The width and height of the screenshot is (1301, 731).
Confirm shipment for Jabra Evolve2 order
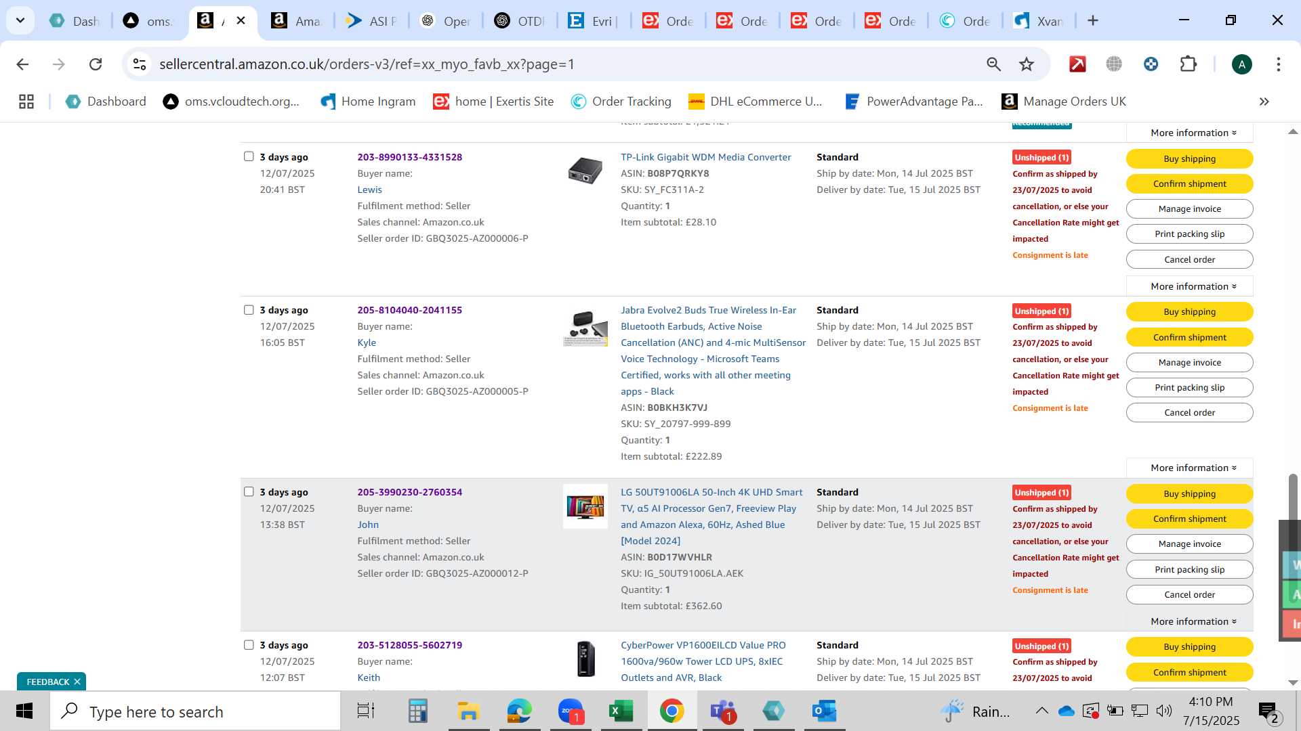1189,337
